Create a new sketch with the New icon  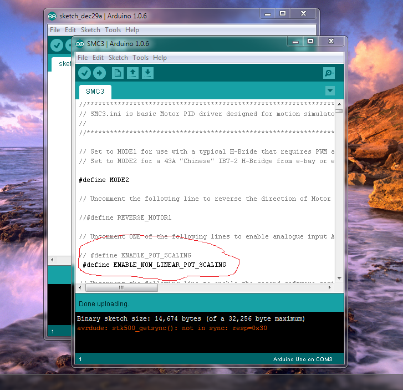tap(118, 73)
